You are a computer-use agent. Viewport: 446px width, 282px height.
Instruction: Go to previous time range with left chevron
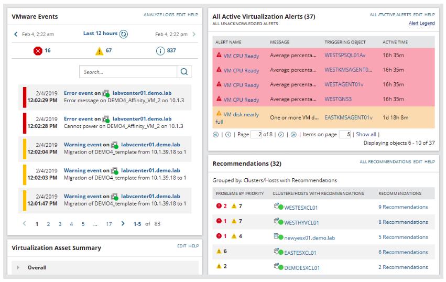coord(16,34)
